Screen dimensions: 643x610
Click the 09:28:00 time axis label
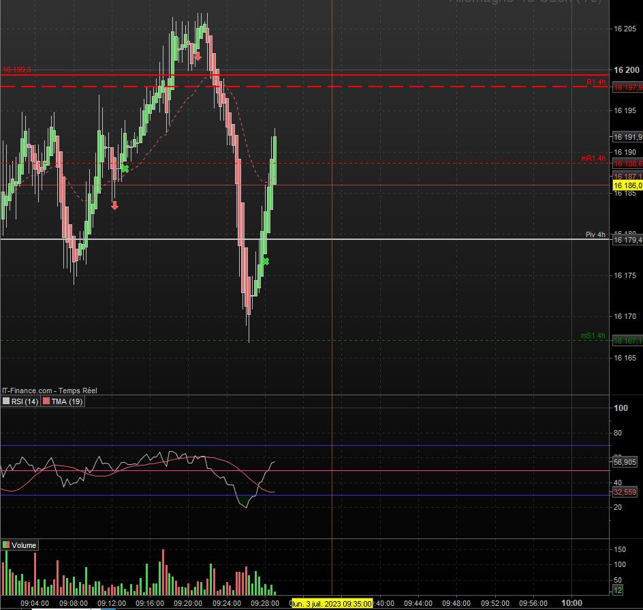click(x=265, y=603)
